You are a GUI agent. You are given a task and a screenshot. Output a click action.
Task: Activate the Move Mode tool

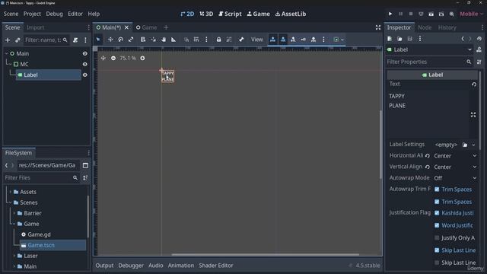point(110,40)
